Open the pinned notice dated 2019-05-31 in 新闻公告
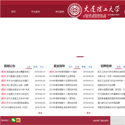Image resolution: width=125 pixels, height=125 pixels. point(16,99)
